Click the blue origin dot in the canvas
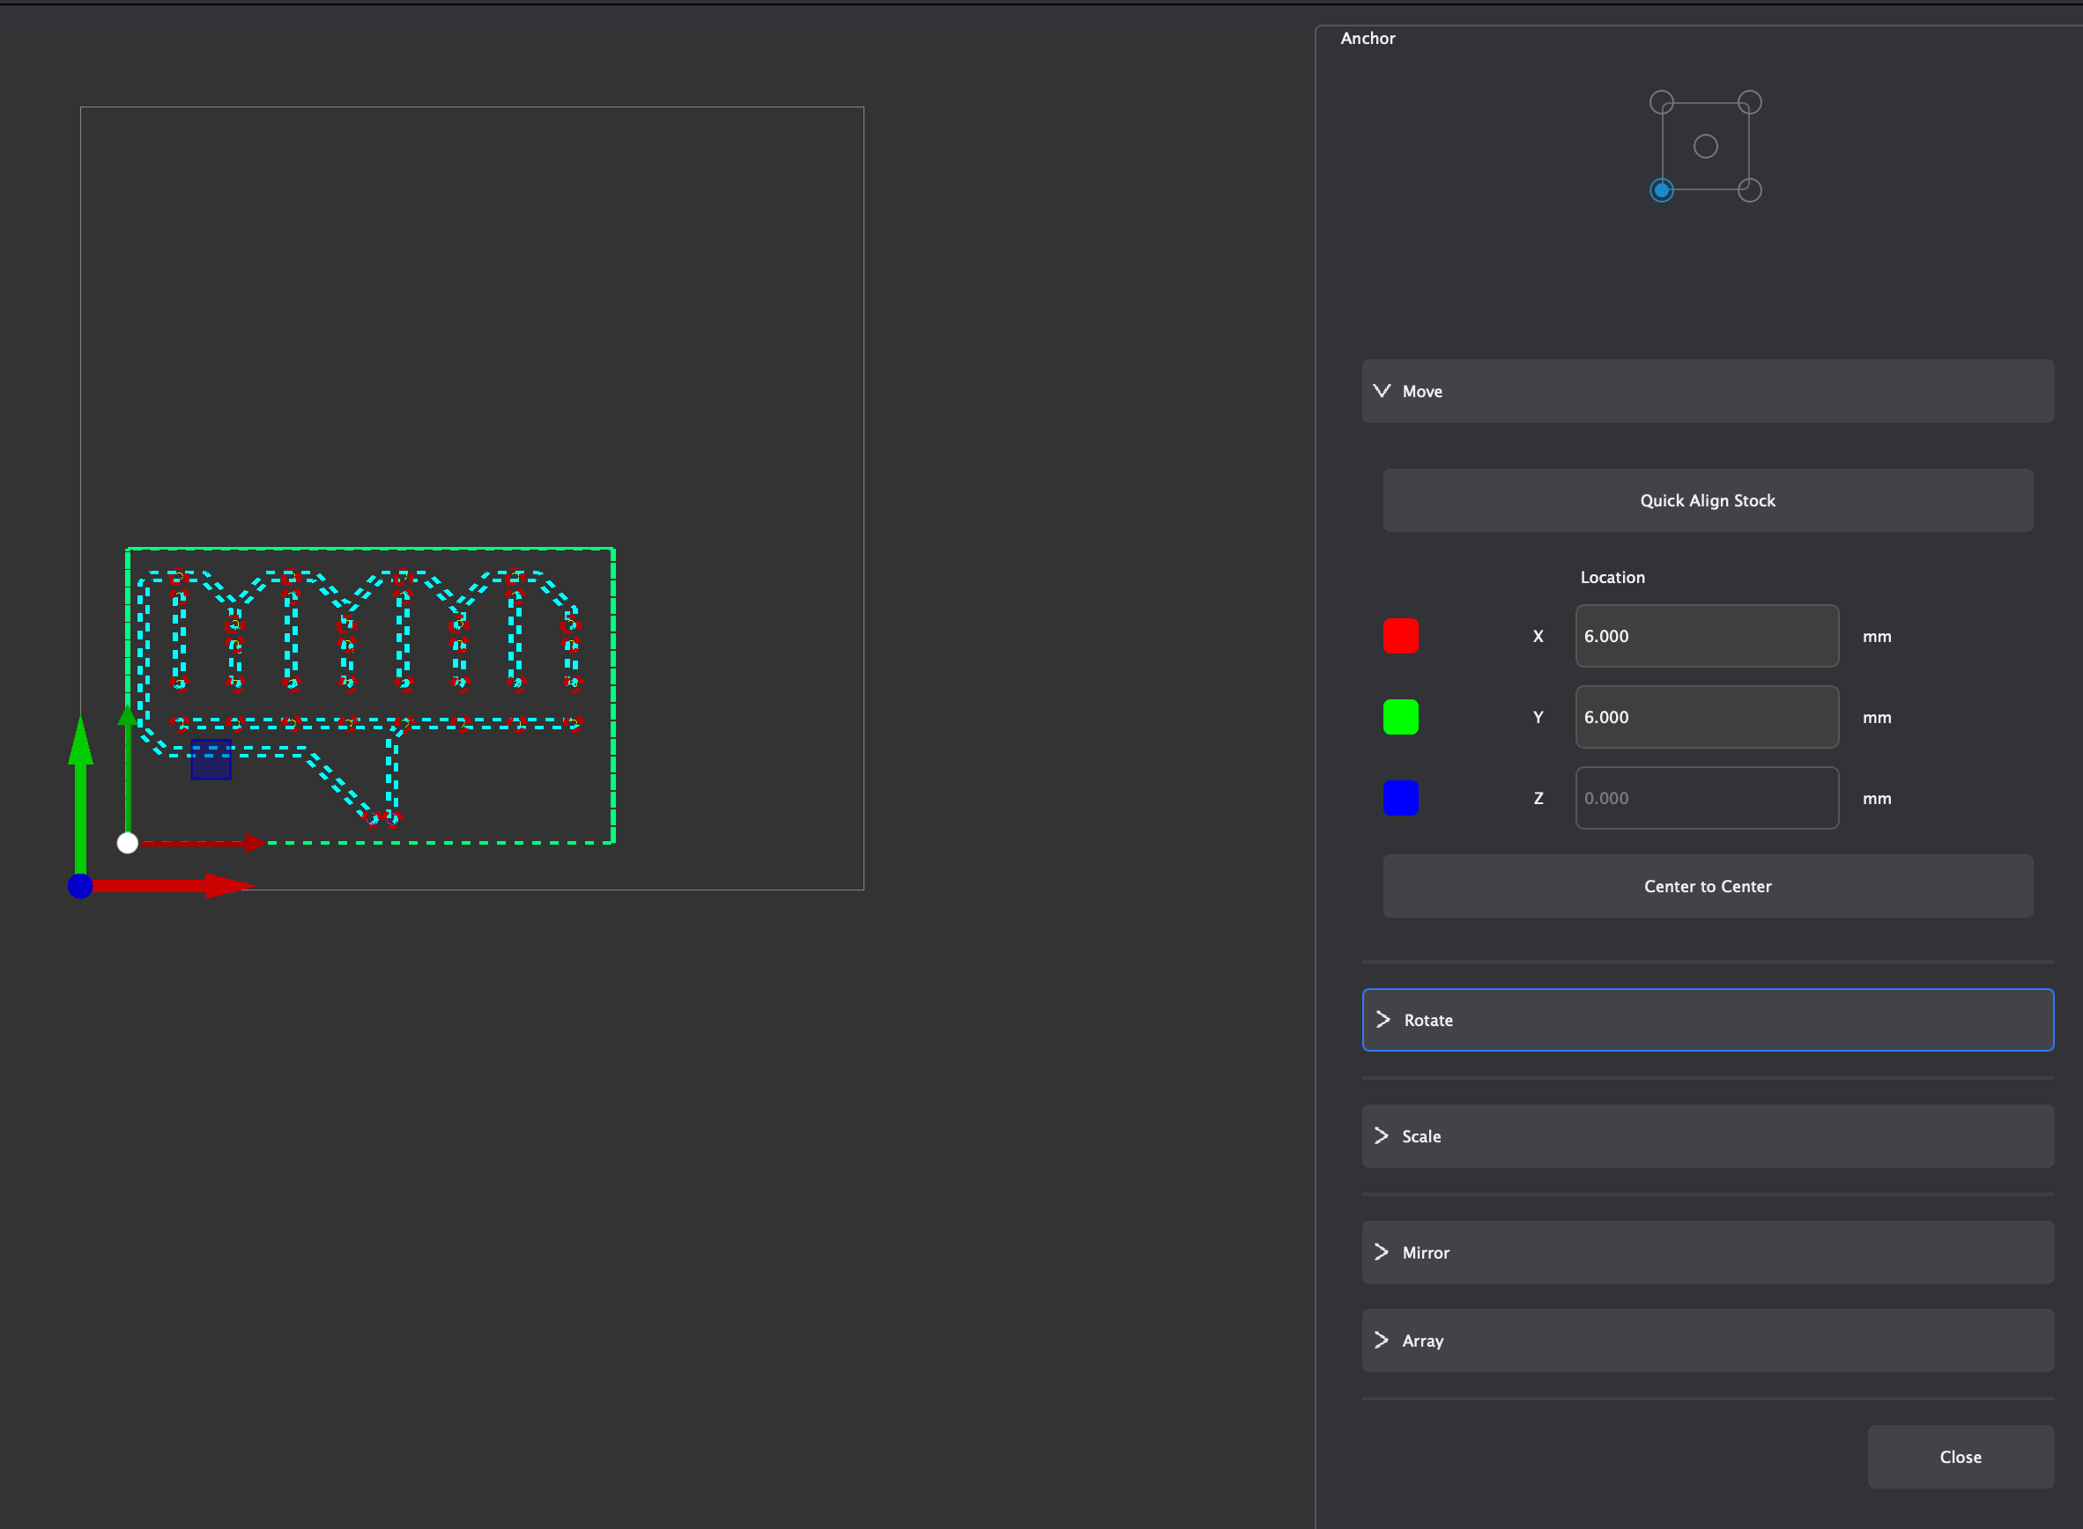The image size is (2083, 1529). click(80, 885)
